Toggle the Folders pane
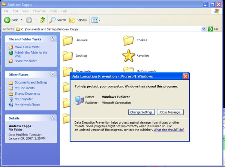Screen dimensions: 225x167 [x=78, y=20]
